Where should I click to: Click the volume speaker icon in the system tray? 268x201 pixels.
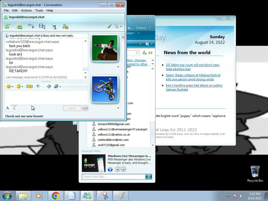click(242, 196)
